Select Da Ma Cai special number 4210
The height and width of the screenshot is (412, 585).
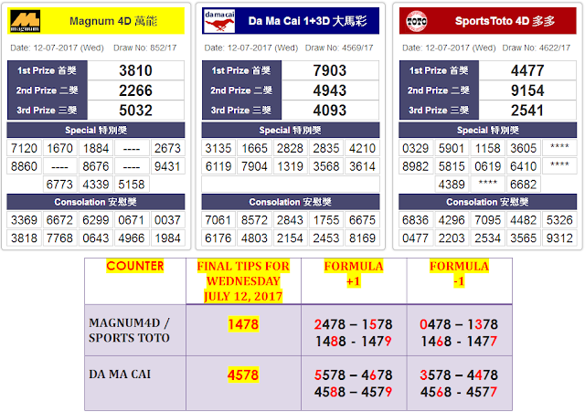pos(362,148)
